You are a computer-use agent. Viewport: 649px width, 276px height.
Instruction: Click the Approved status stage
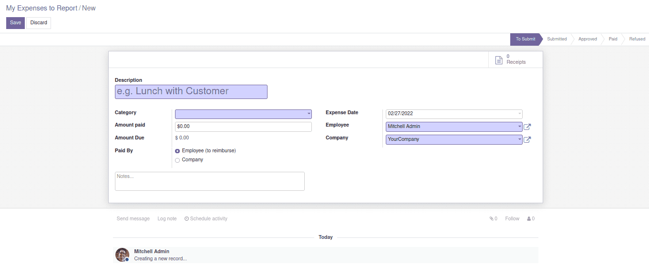[x=587, y=39]
